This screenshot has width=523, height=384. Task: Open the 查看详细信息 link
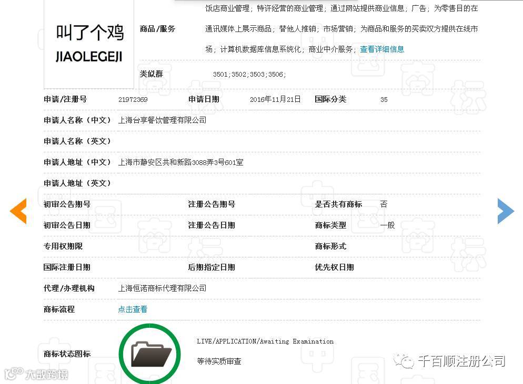point(382,49)
